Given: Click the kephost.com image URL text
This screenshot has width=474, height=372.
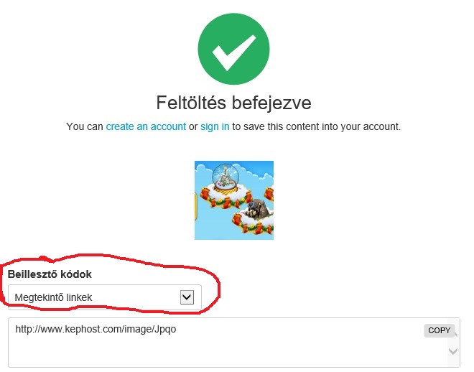Looking at the screenshot, I should tap(96, 330).
